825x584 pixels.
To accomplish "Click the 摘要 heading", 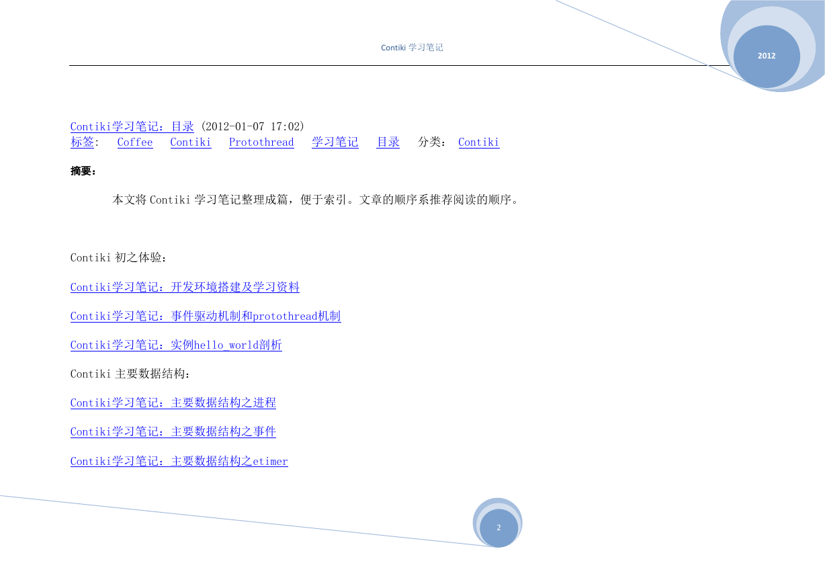I will (83, 171).
